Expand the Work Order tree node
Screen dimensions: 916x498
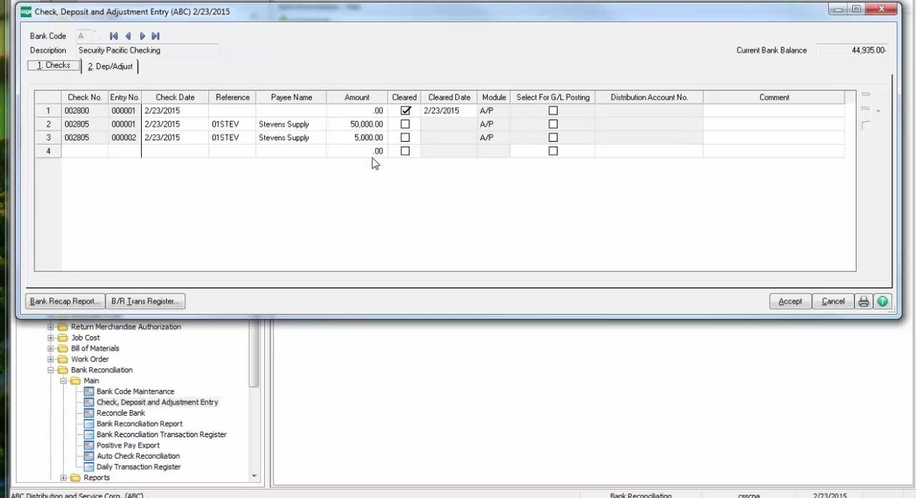[51, 359]
